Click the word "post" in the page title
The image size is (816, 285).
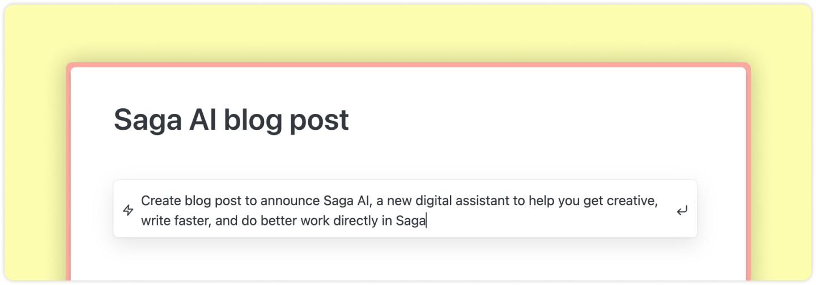tap(320, 120)
